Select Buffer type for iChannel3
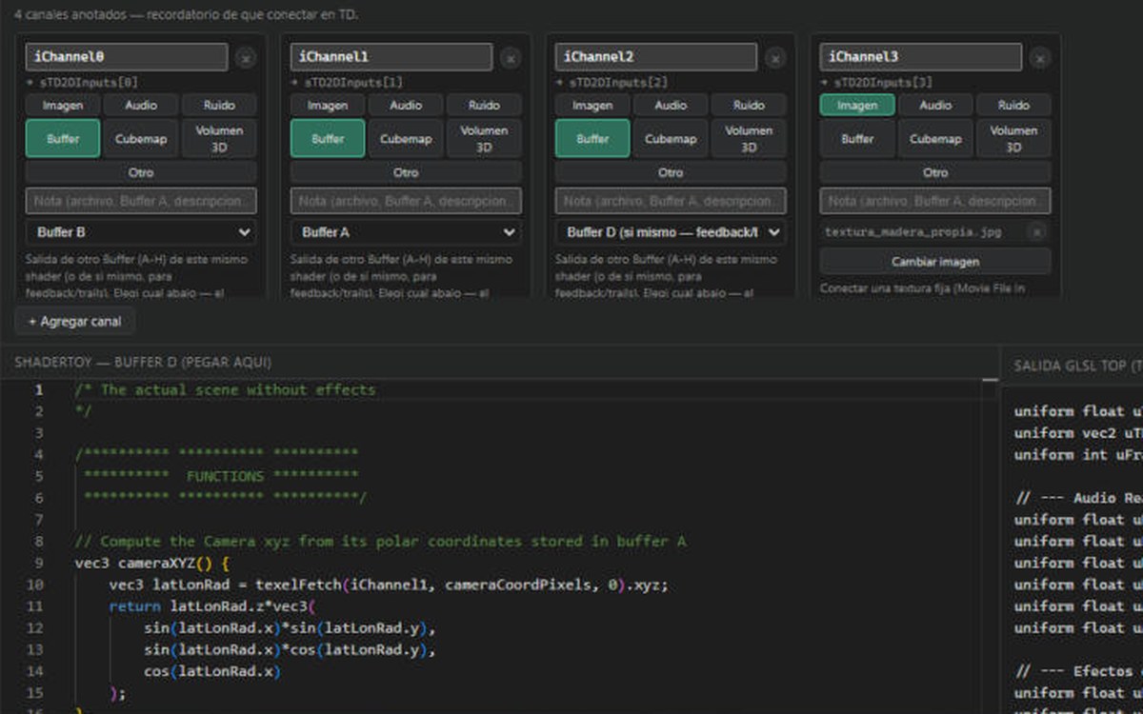The image size is (1143, 714). [856, 138]
